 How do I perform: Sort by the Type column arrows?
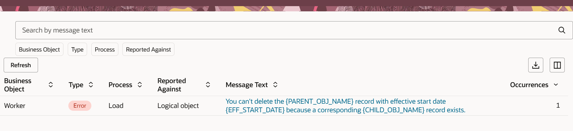pos(91,85)
